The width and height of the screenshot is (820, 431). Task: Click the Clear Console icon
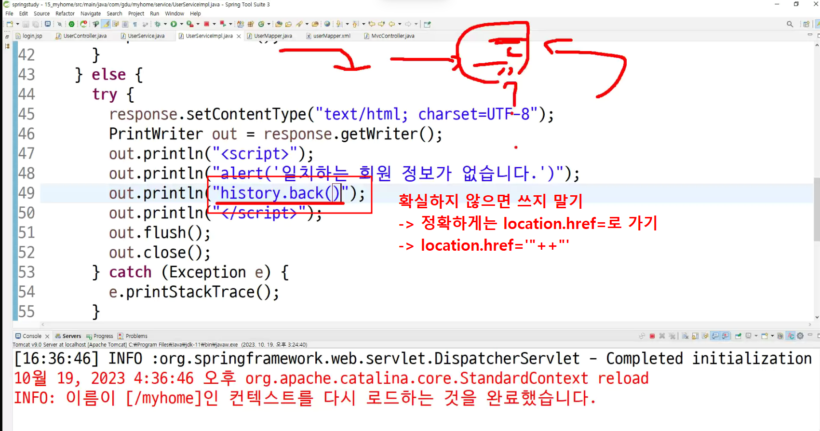(x=685, y=336)
